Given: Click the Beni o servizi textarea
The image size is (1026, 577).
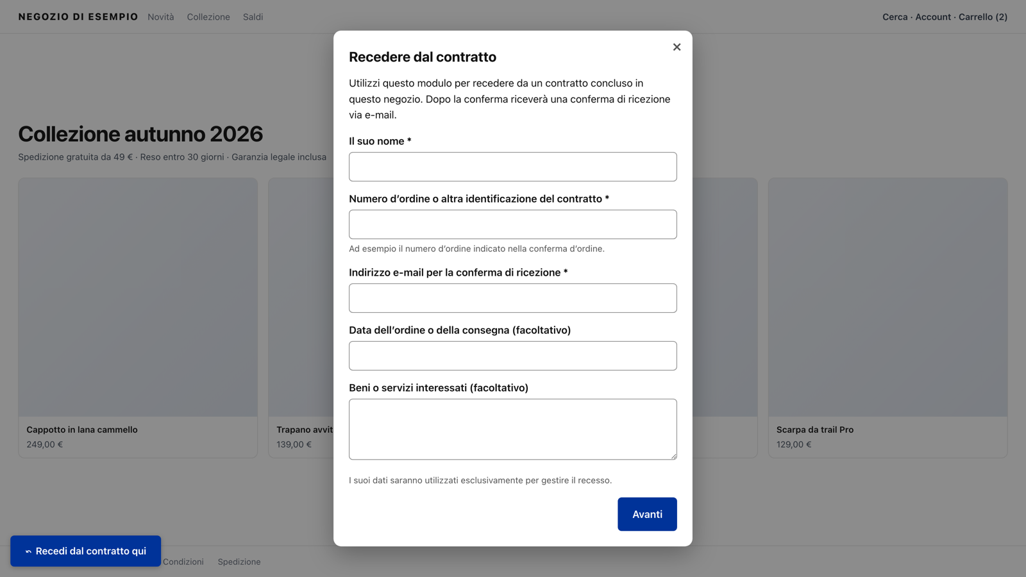Looking at the screenshot, I should (x=513, y=429).
